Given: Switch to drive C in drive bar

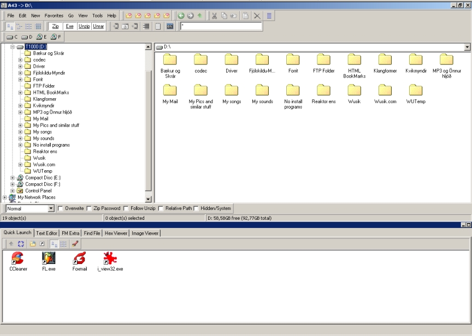Looking at the screenshot, I should tap(12, 37).
